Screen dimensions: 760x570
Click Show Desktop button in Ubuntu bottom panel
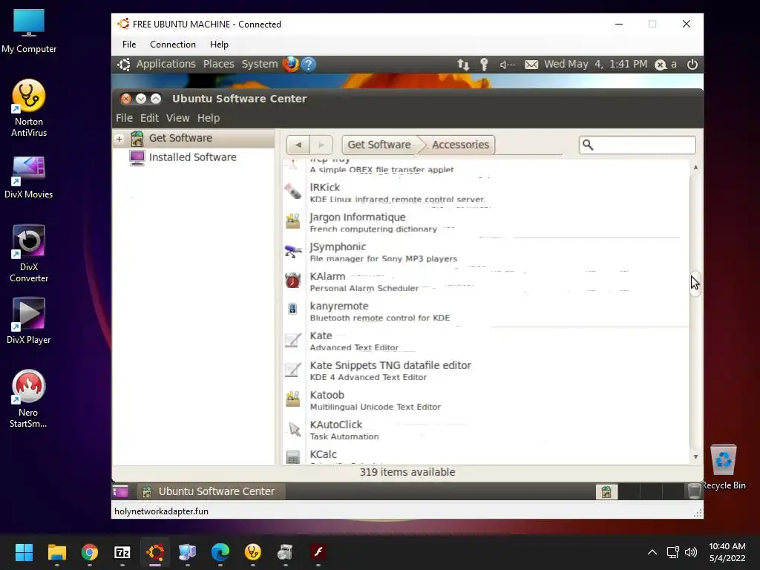[120, 491]
